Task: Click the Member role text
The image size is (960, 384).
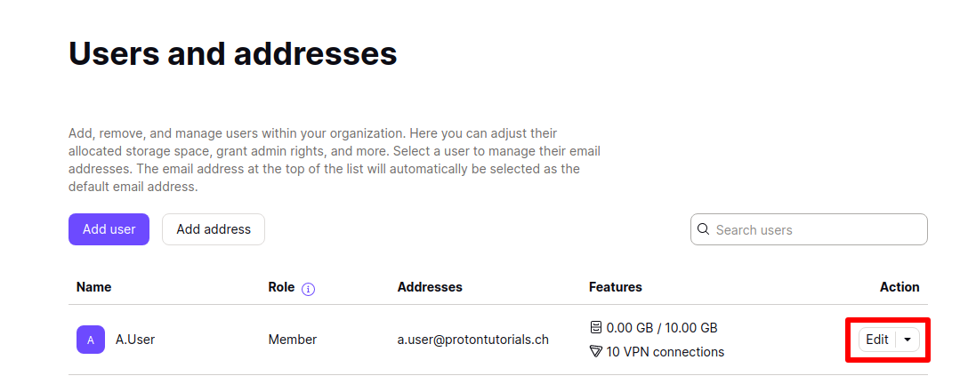Action: pos(293,340)
